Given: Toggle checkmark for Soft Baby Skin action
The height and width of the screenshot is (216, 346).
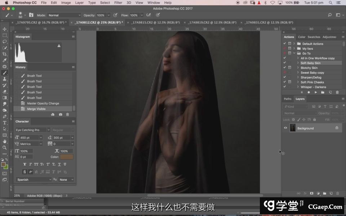Looking at the screenshot, I should pos(285,63).
